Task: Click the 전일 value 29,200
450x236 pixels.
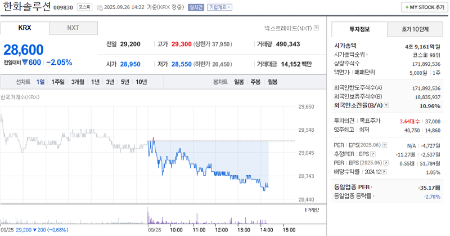Action: coord(130,44)
